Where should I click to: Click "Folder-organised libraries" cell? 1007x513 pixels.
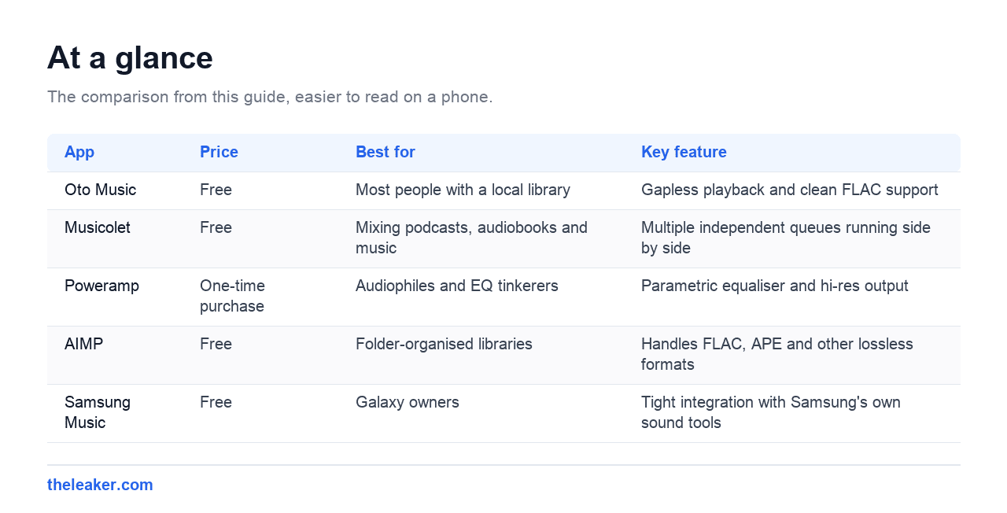click(444, 344)
